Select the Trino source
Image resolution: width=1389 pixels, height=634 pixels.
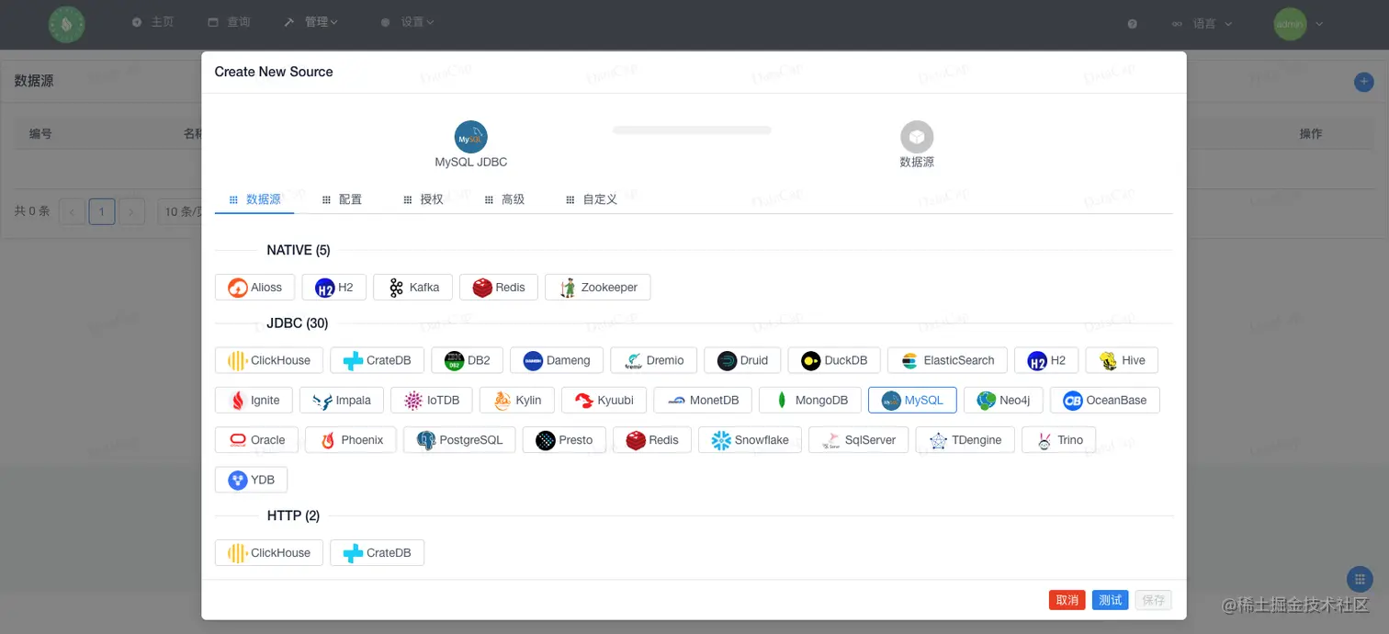pyautogui.click(x=1059, y=439)
